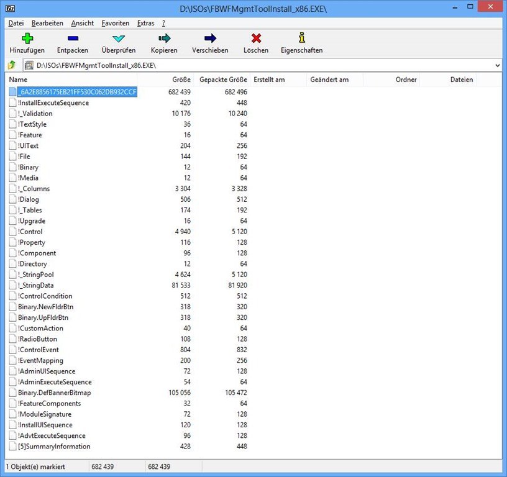Viewport: 507px width, 477px height.
Task: Select the Binary.UpFldrBtn entry
Action: click(43, 317)
